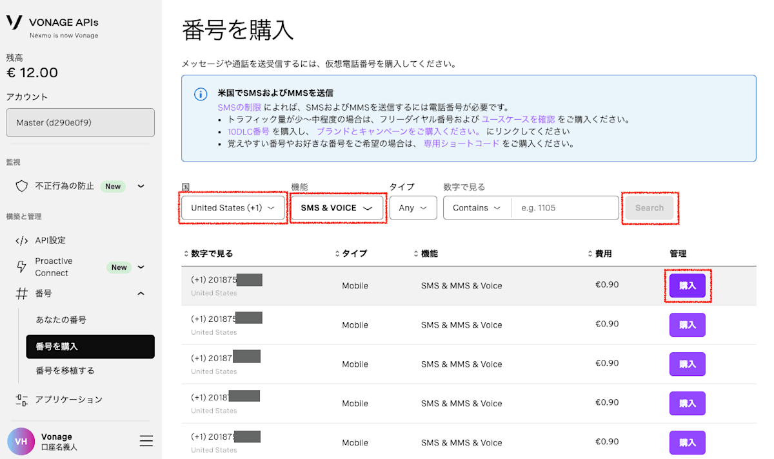
Task: Open API設定 in the sidebar
Action: (50, 240)
